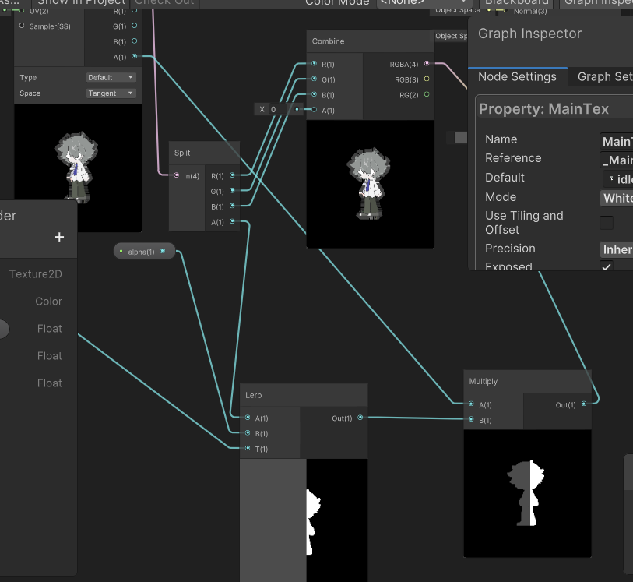This screenshot has height=582, width=633.
Task: Open the Mode dropdown in Graph Inspector
Action: coord(617,198)
